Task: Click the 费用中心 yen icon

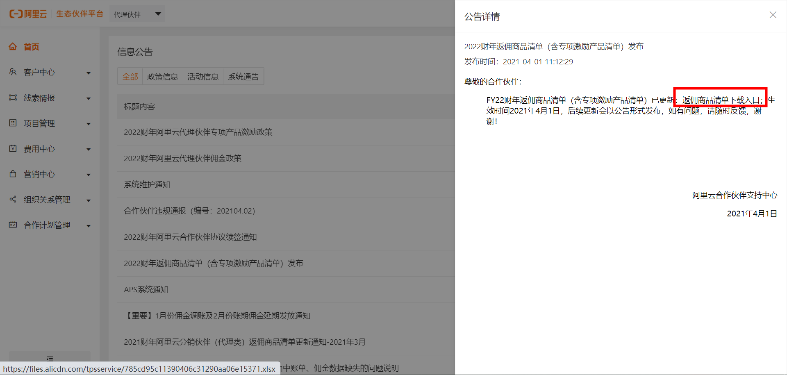Action: point(13,148)
